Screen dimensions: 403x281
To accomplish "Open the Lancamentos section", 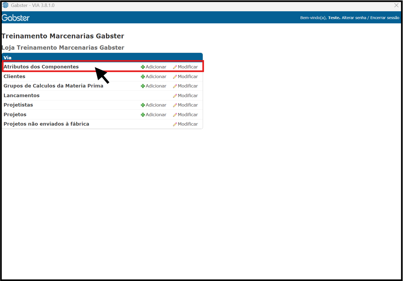I will tap(22, 96).
